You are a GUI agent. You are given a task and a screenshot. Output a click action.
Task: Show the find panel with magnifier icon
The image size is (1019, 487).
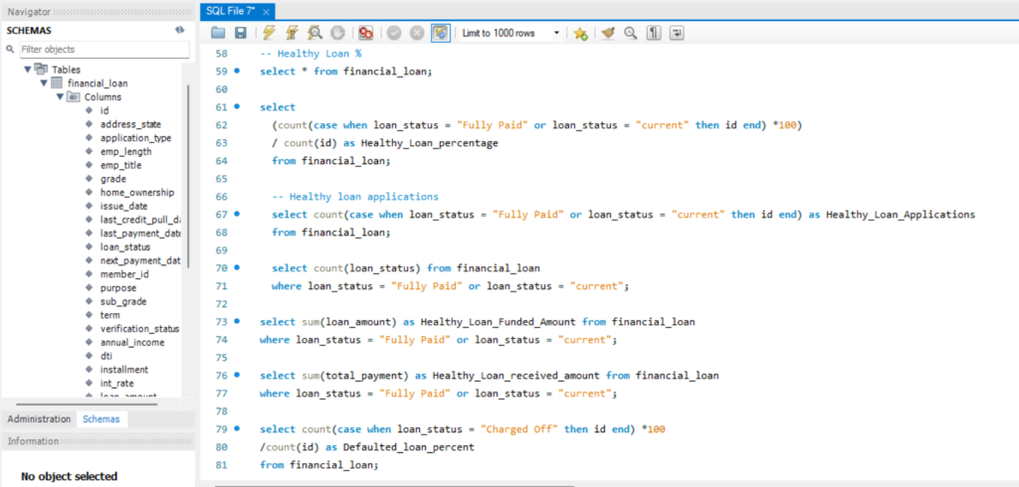630,33
